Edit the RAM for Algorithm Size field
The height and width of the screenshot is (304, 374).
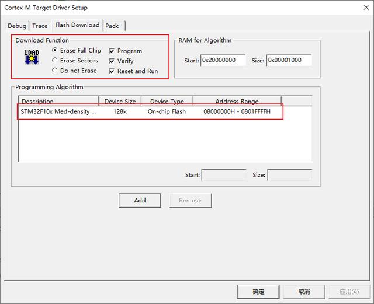[x=289, y=60]
